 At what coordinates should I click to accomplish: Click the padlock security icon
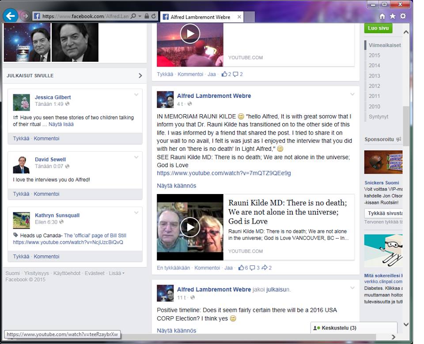(x=147, y=16)
